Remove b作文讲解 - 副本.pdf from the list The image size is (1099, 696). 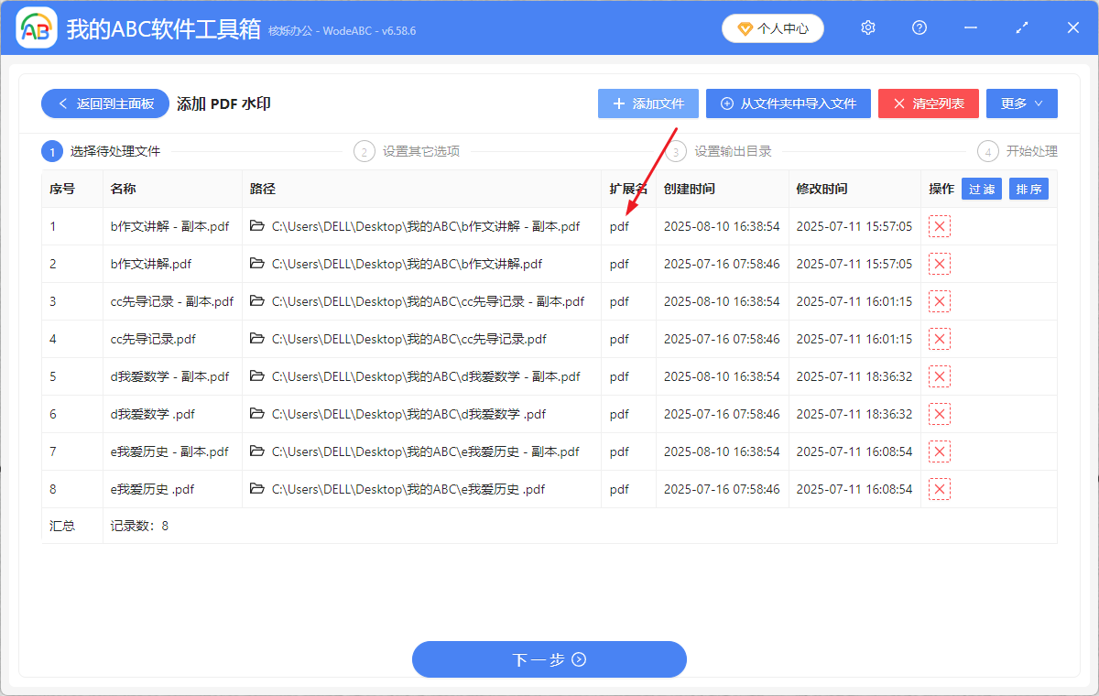point(940,226)
